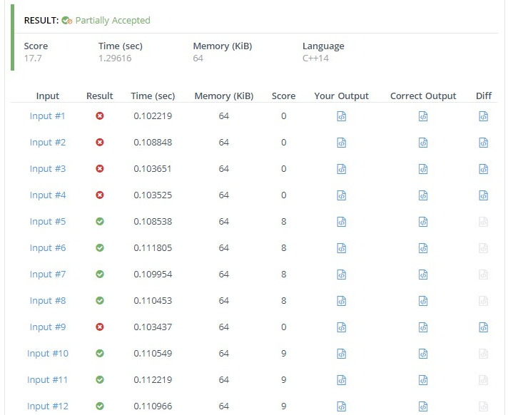This screenshot has width=513, height=415.
Task: Open Your Output file for Input #1
Action: (341, 116)
